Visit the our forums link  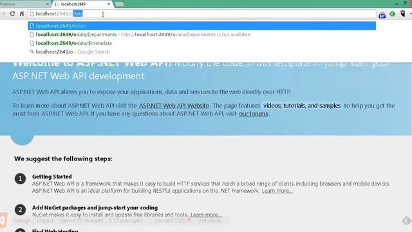(253, 114)
